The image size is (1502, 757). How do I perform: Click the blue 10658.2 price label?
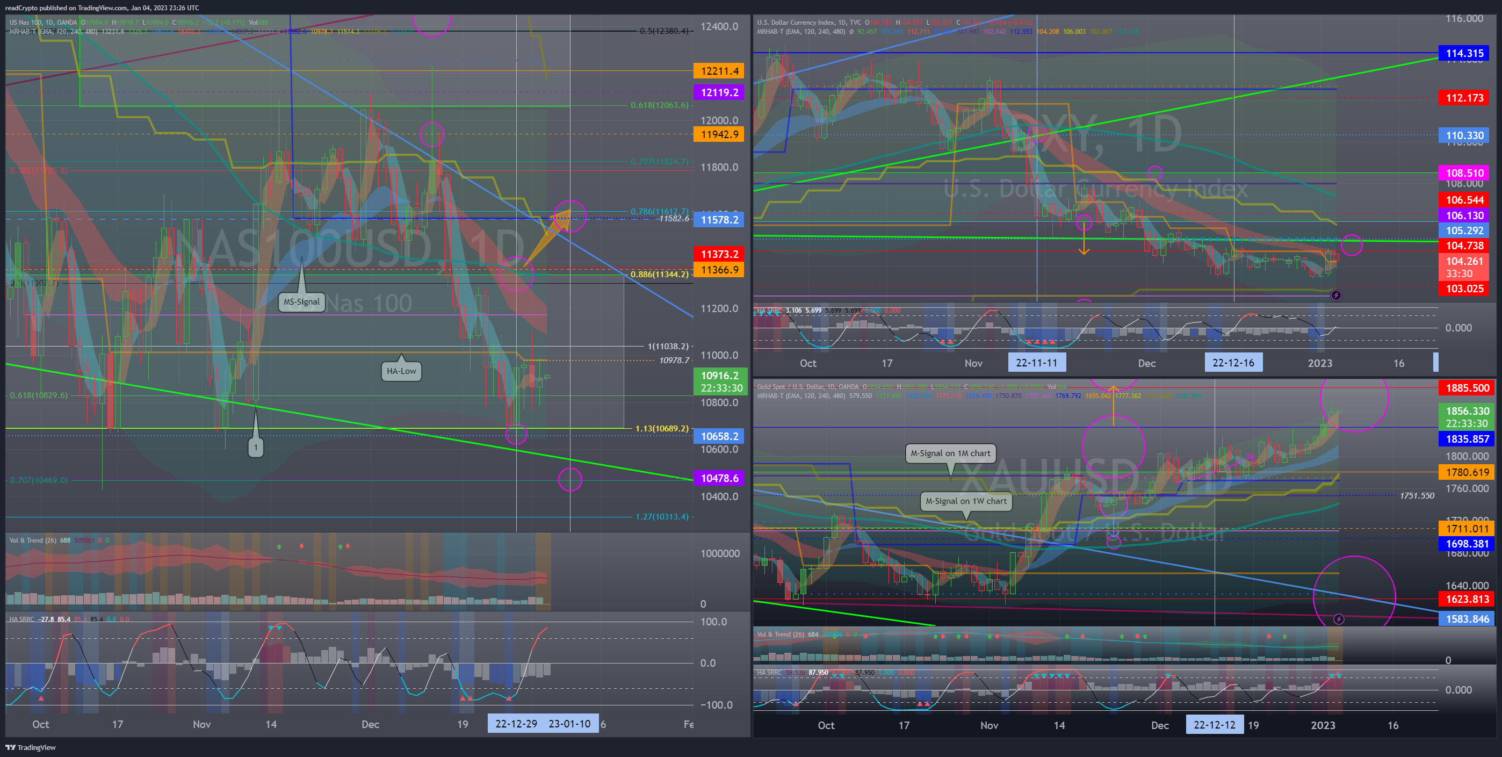coord(718,436)
